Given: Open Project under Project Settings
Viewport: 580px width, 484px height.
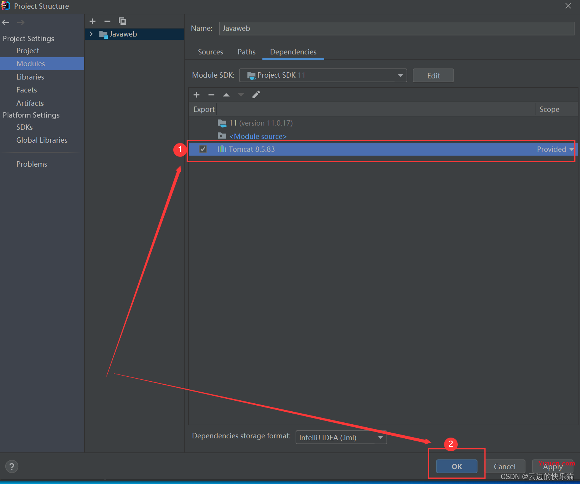Looking at the screenshot, I should (28, 51).
